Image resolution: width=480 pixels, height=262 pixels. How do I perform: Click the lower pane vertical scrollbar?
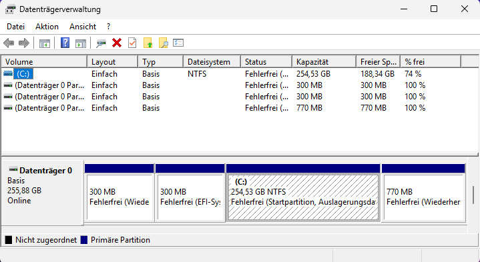click(473, 195)
